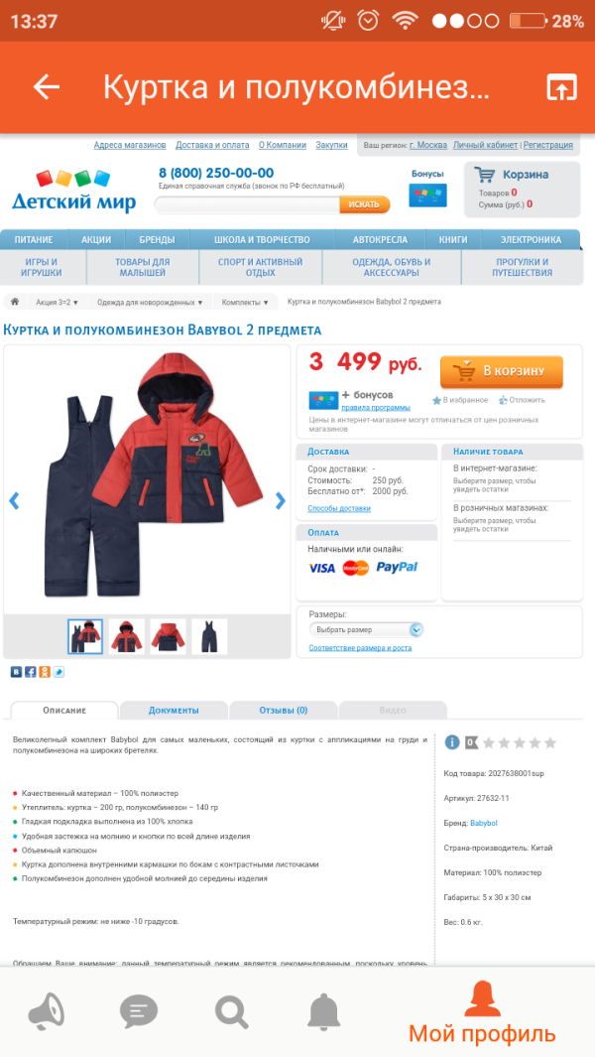This screenshot has height=1057, width=595.
Task: Open the chat messages bubble icon
Action: (139, 1011)
